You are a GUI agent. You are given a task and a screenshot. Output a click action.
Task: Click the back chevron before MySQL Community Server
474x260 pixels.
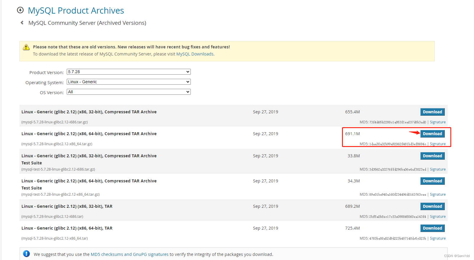coord(22,23)
